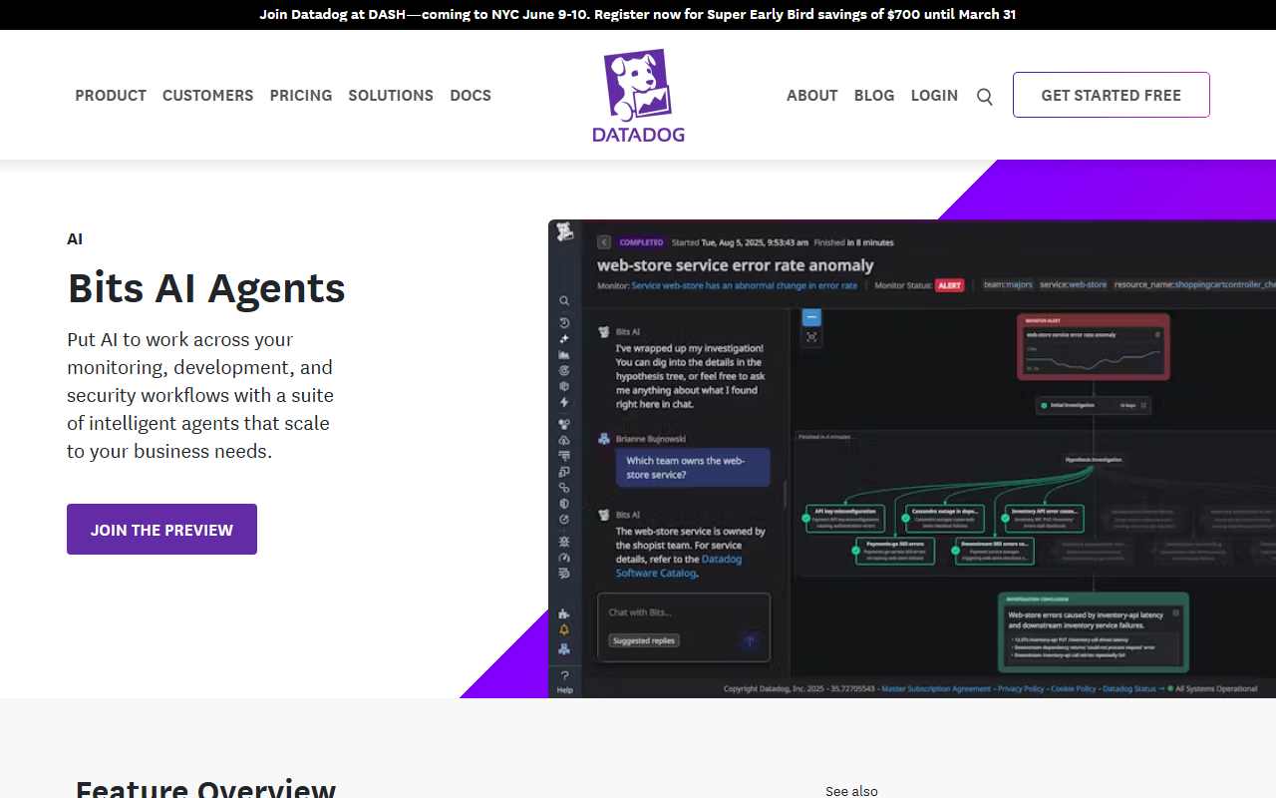Click the Suggested replies button
Screen dimensions: 1276x798
[x=644, y=640]
